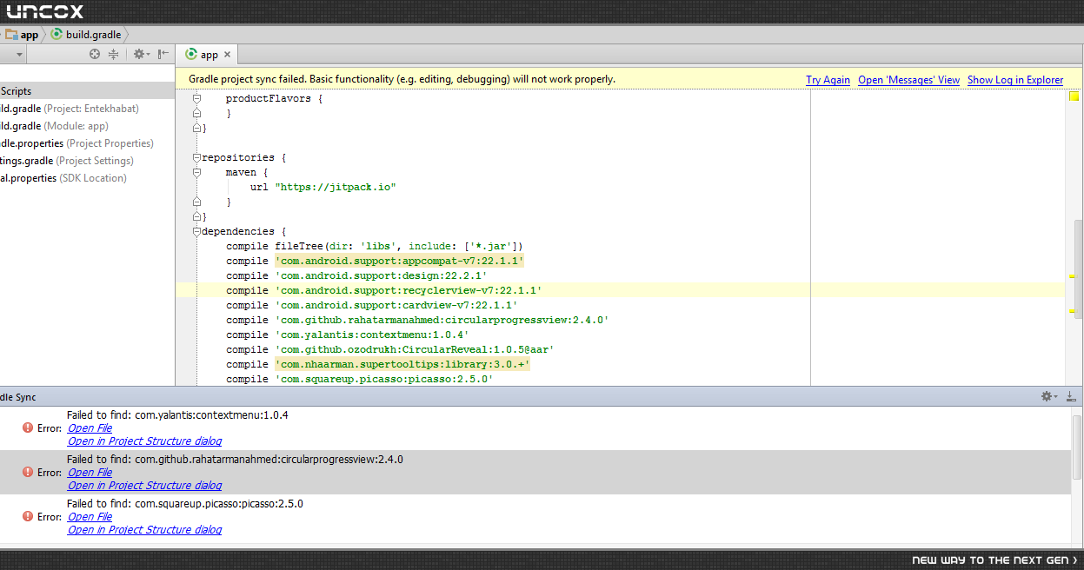The image size is (1084, 570).
Task: Click the cardview-v7:22.1.1 compile line
Action: click(x=372, y=305)
